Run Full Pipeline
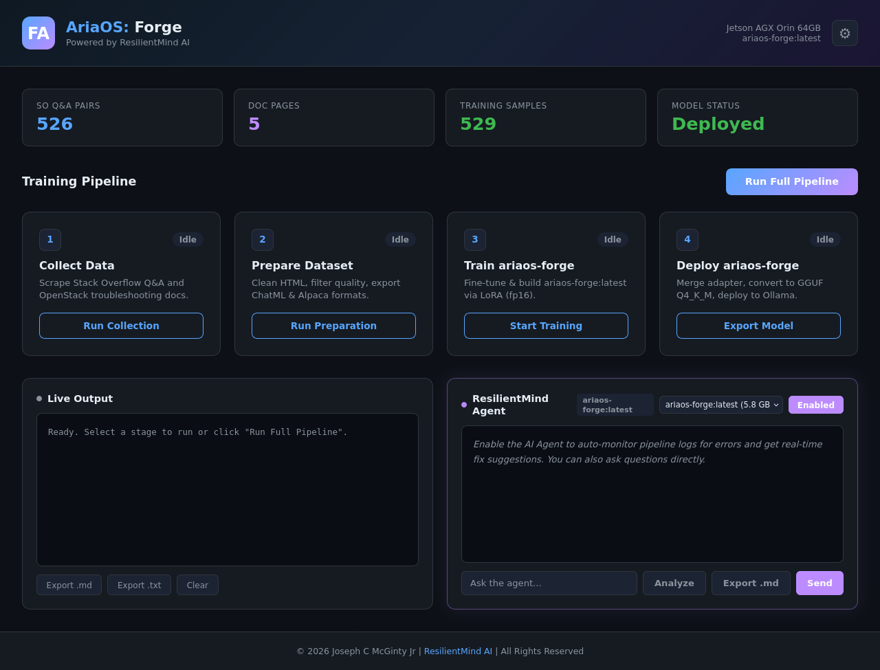This screenshot has height=670, width=880. [x=791, y=181]
